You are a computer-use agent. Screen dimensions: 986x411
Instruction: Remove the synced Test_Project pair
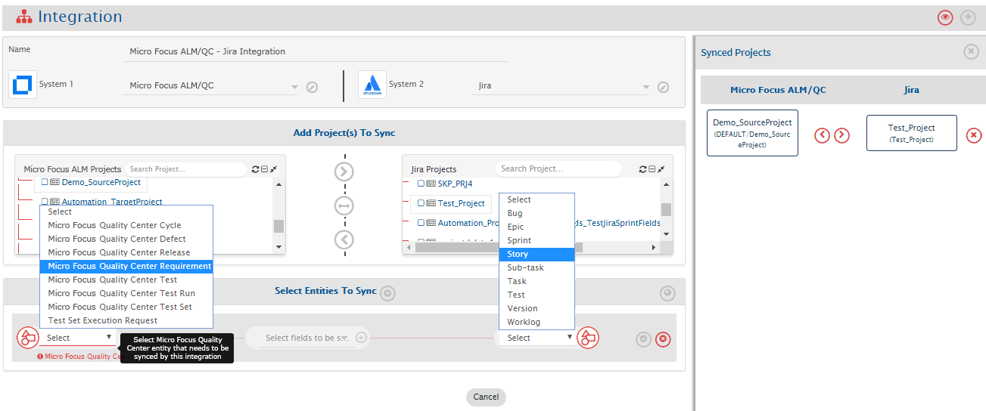[974, 135]
